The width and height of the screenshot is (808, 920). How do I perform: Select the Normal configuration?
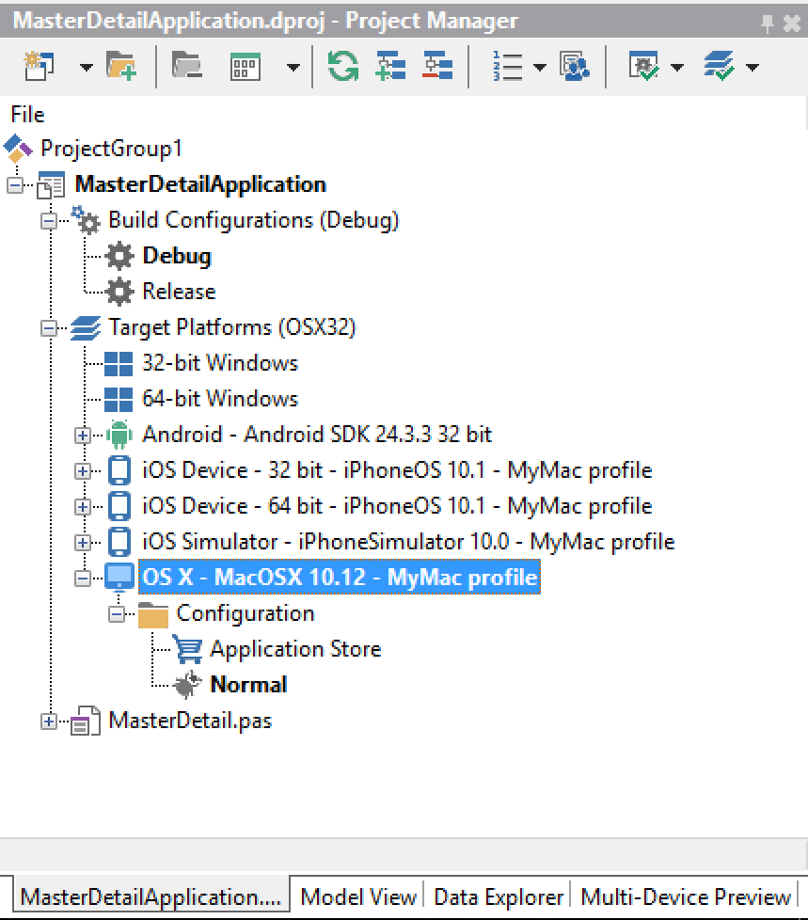pyautogui.click(x=248, y=686)
